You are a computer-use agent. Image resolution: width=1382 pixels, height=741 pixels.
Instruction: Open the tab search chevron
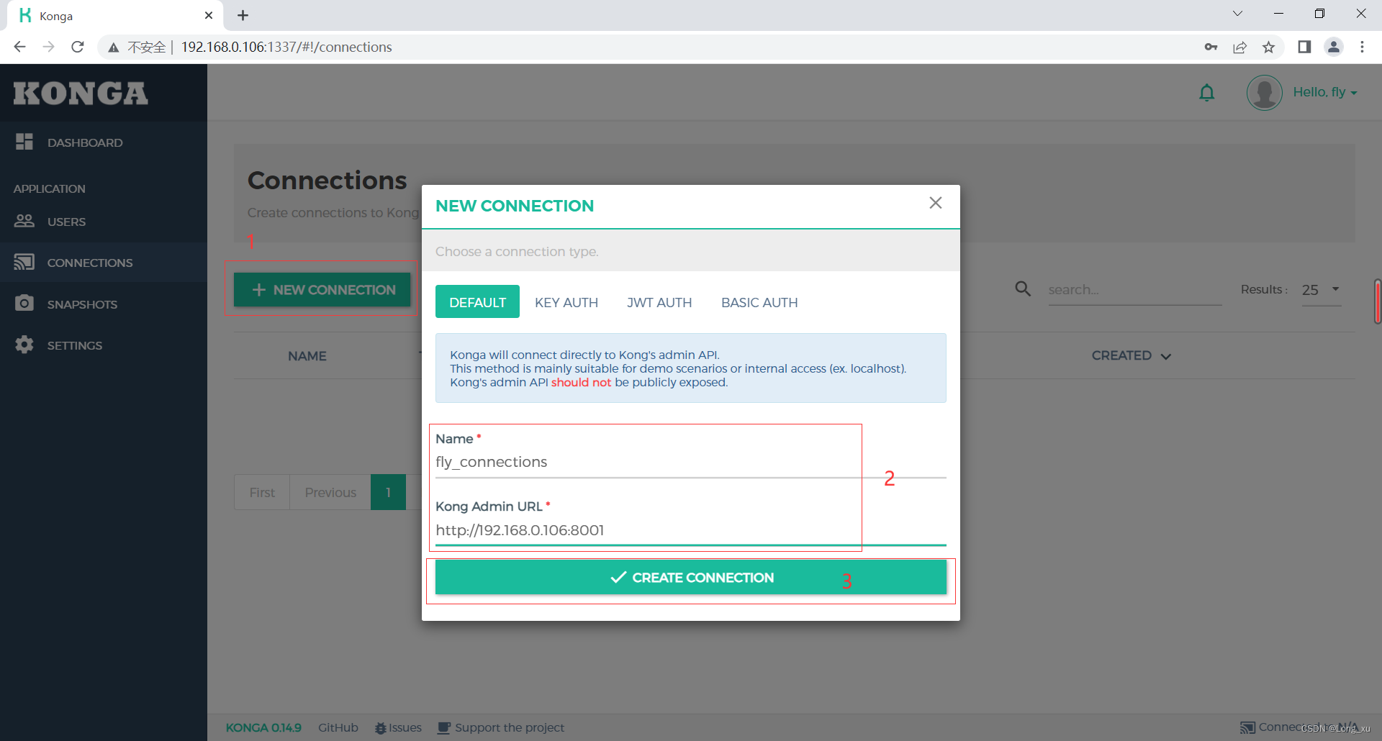click(1237, 14)
